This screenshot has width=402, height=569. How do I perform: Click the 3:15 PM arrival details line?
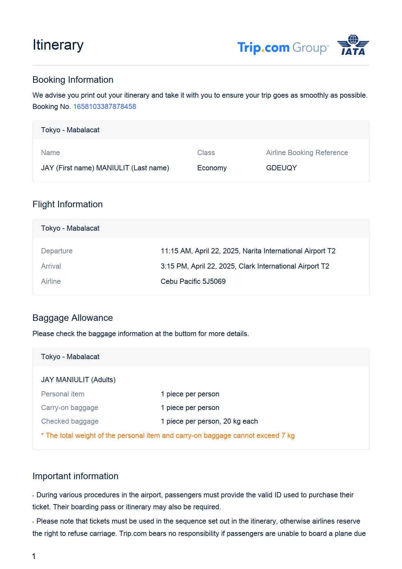pyautogui.click(x=245, y=266)
